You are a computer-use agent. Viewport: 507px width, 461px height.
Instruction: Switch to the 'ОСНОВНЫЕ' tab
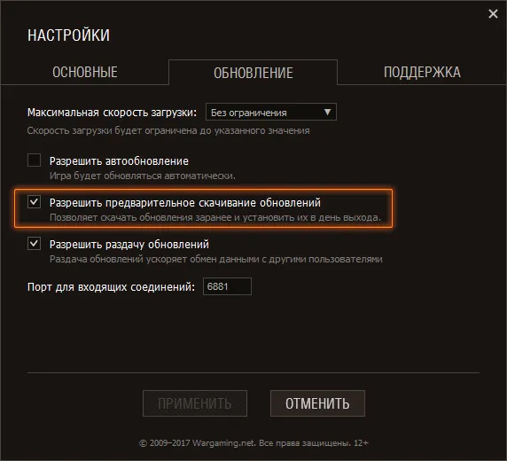[x=85, y=72]
